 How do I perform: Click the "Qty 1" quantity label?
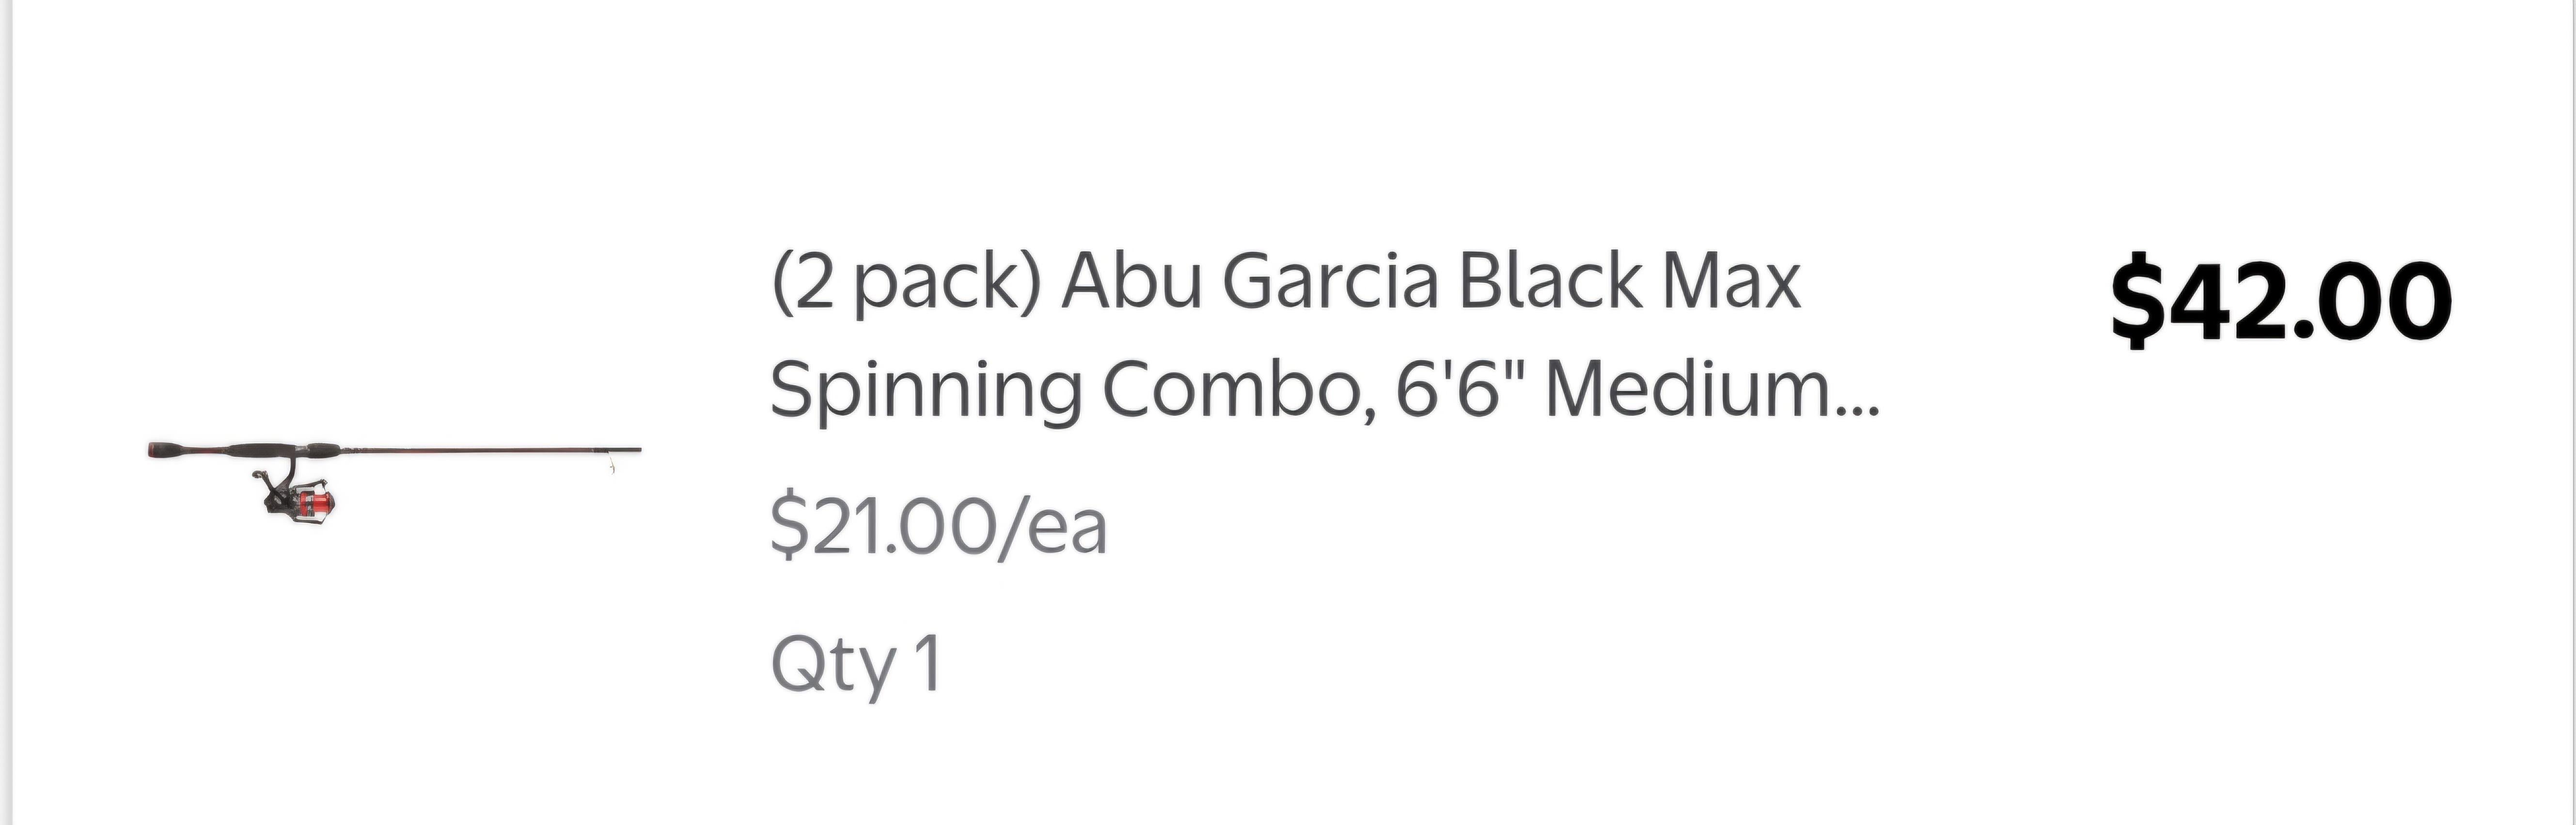pyautogui.click(x=856, y=663)
